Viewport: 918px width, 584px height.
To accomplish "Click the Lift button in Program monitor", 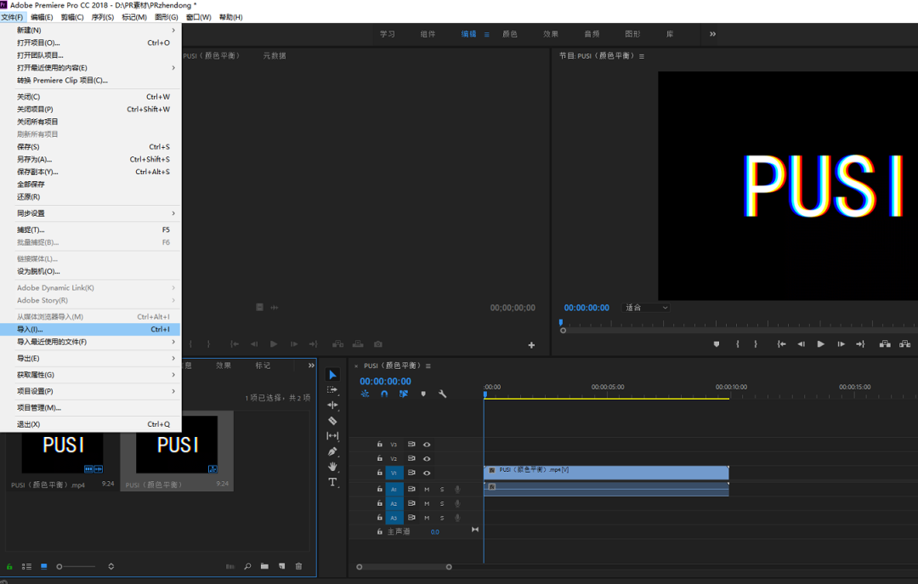I will coord(885,344).
